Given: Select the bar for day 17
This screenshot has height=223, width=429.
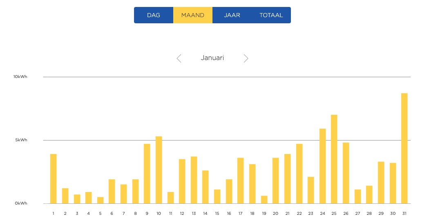Looking at the screenshot, I should [x=241, y=181].
